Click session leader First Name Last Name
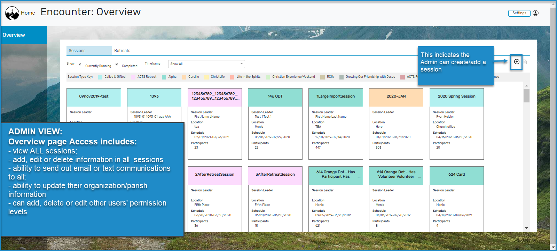 click(x=331, y=117)
